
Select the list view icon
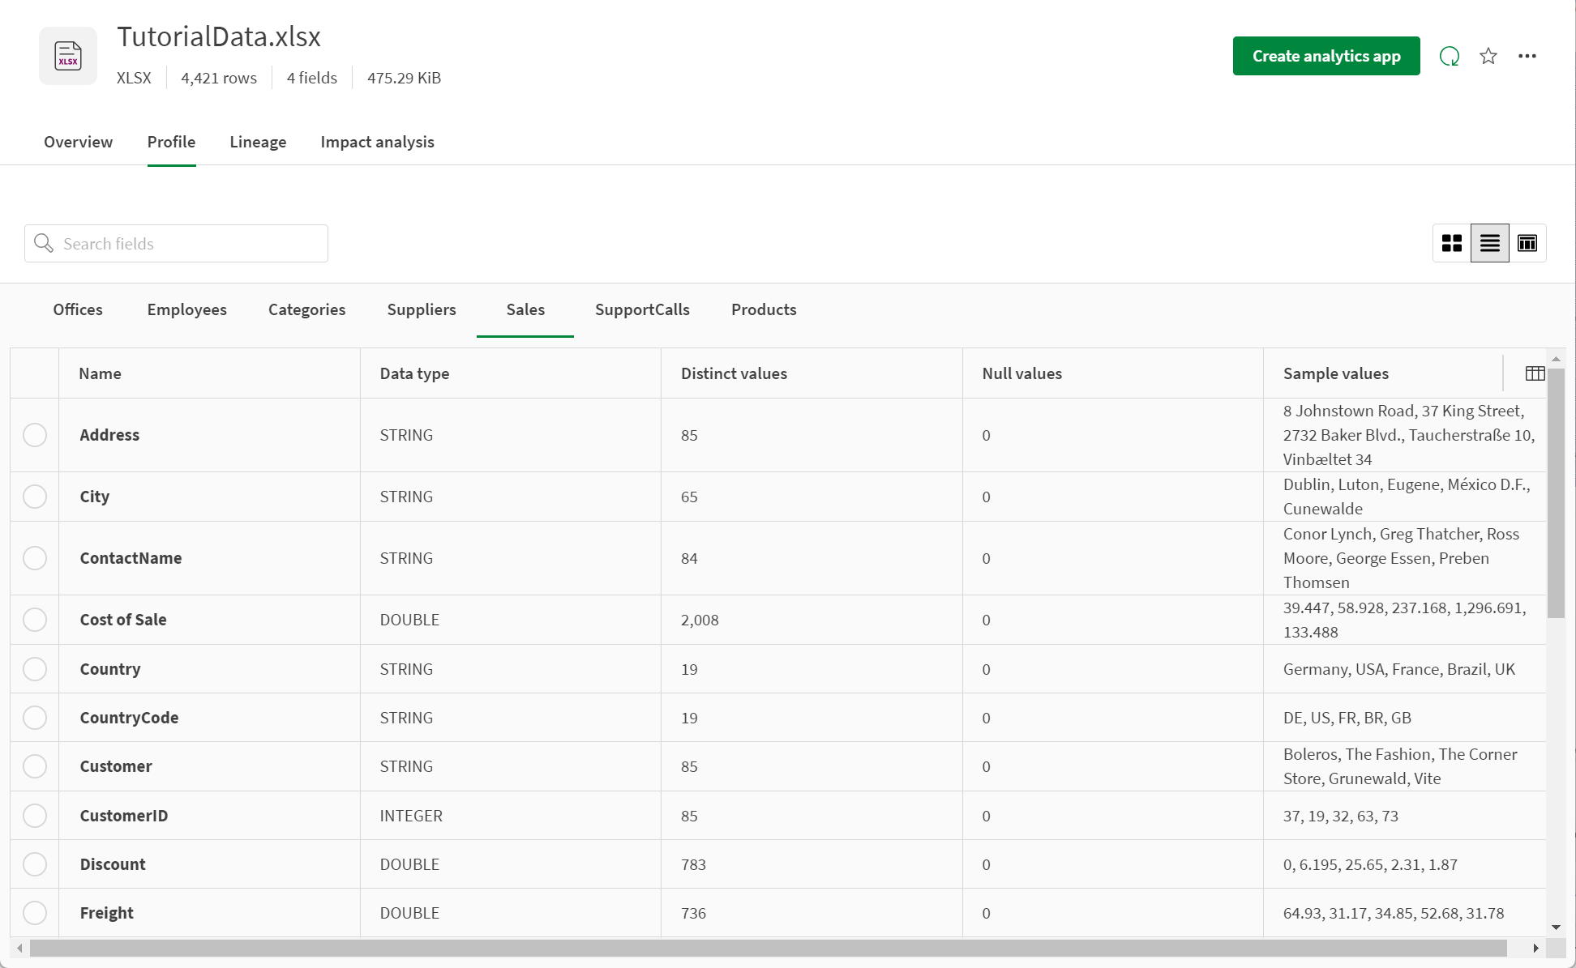[x=1488, y=243]
